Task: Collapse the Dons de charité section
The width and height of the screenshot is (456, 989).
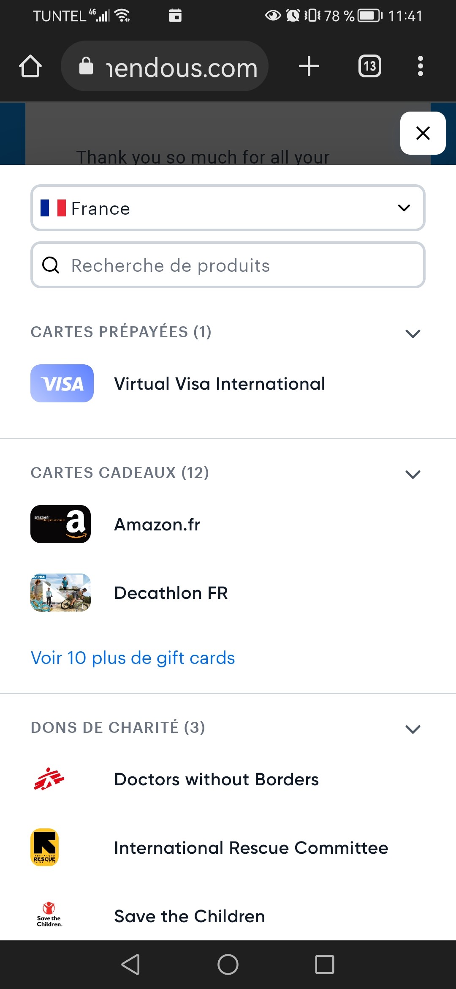Action: pyautogui.click(x=413, y=729)
